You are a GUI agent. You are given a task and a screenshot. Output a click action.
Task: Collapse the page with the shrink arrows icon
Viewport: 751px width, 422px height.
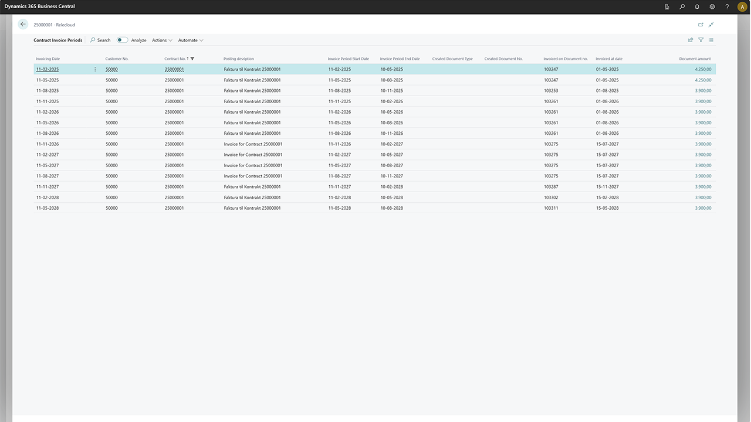(711, 25)
